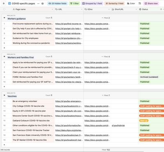Open the views sidebar toggle icon
The height and width of the screenshot is (152, 164).
click(4, 3)
